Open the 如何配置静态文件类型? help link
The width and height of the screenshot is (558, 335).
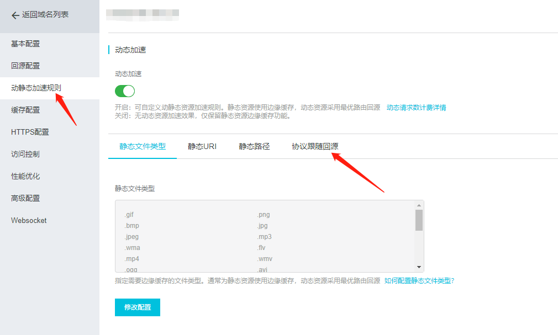coord(419,280)
